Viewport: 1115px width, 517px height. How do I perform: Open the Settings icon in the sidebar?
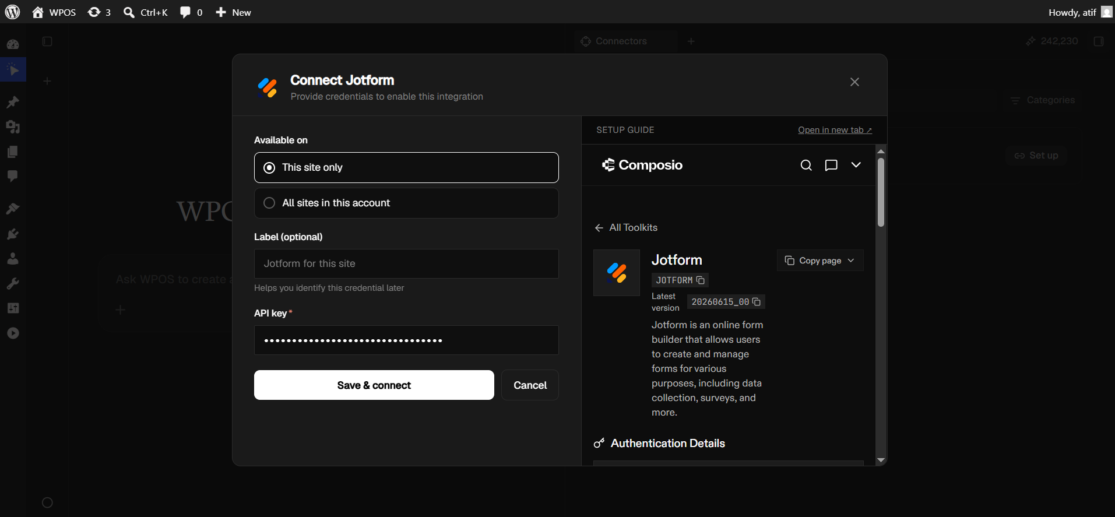coord(13,308)
